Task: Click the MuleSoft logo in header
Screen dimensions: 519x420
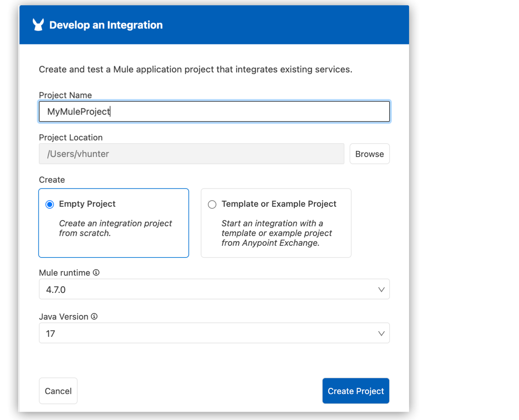Action: point(38,25)
